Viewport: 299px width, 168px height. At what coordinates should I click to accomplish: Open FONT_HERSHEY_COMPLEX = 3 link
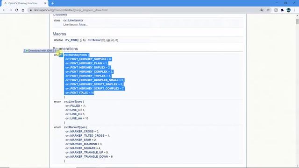[x=86, y=71]
